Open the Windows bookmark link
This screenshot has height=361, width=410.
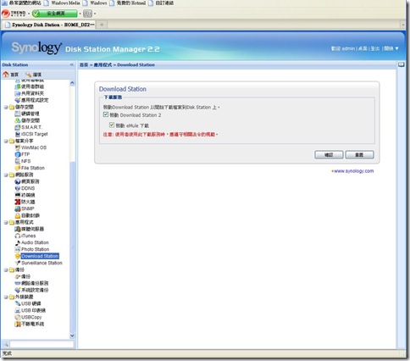95,3
